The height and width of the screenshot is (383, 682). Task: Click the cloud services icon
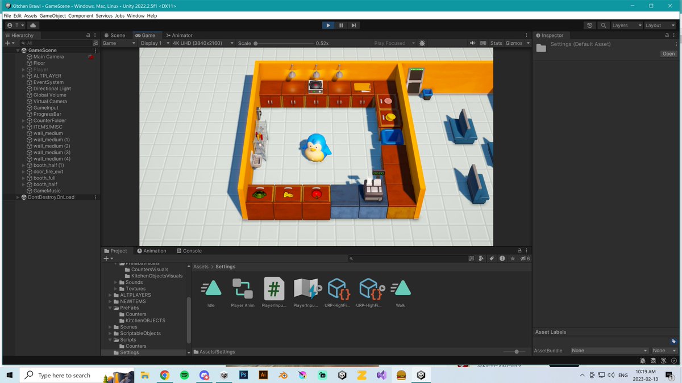(33, 26)
